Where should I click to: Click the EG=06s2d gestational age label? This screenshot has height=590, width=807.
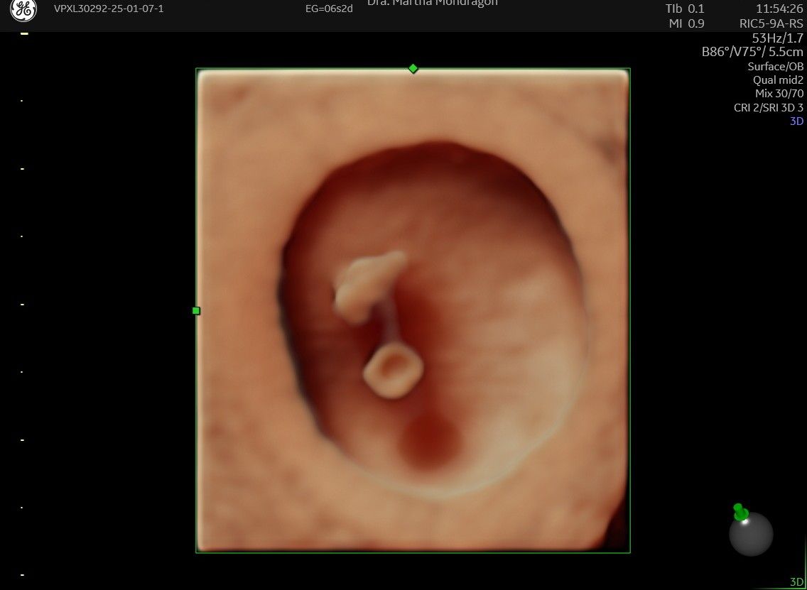[329, 9]
